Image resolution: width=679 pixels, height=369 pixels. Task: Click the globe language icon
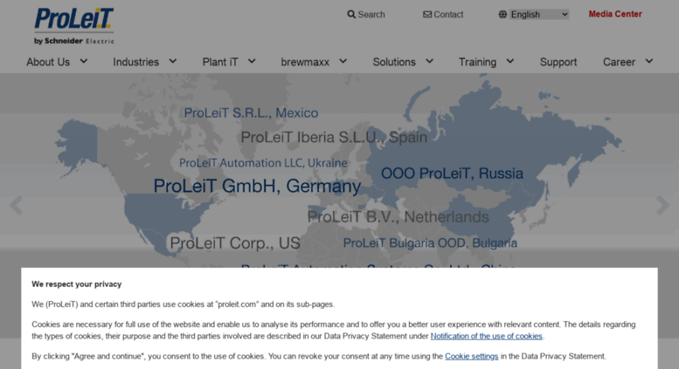click(x=502, y=14)
